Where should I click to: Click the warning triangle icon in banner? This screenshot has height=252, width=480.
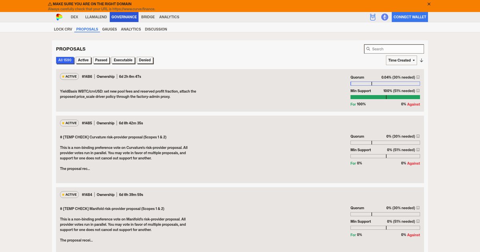pyautogui.click(x=50, y=4)
